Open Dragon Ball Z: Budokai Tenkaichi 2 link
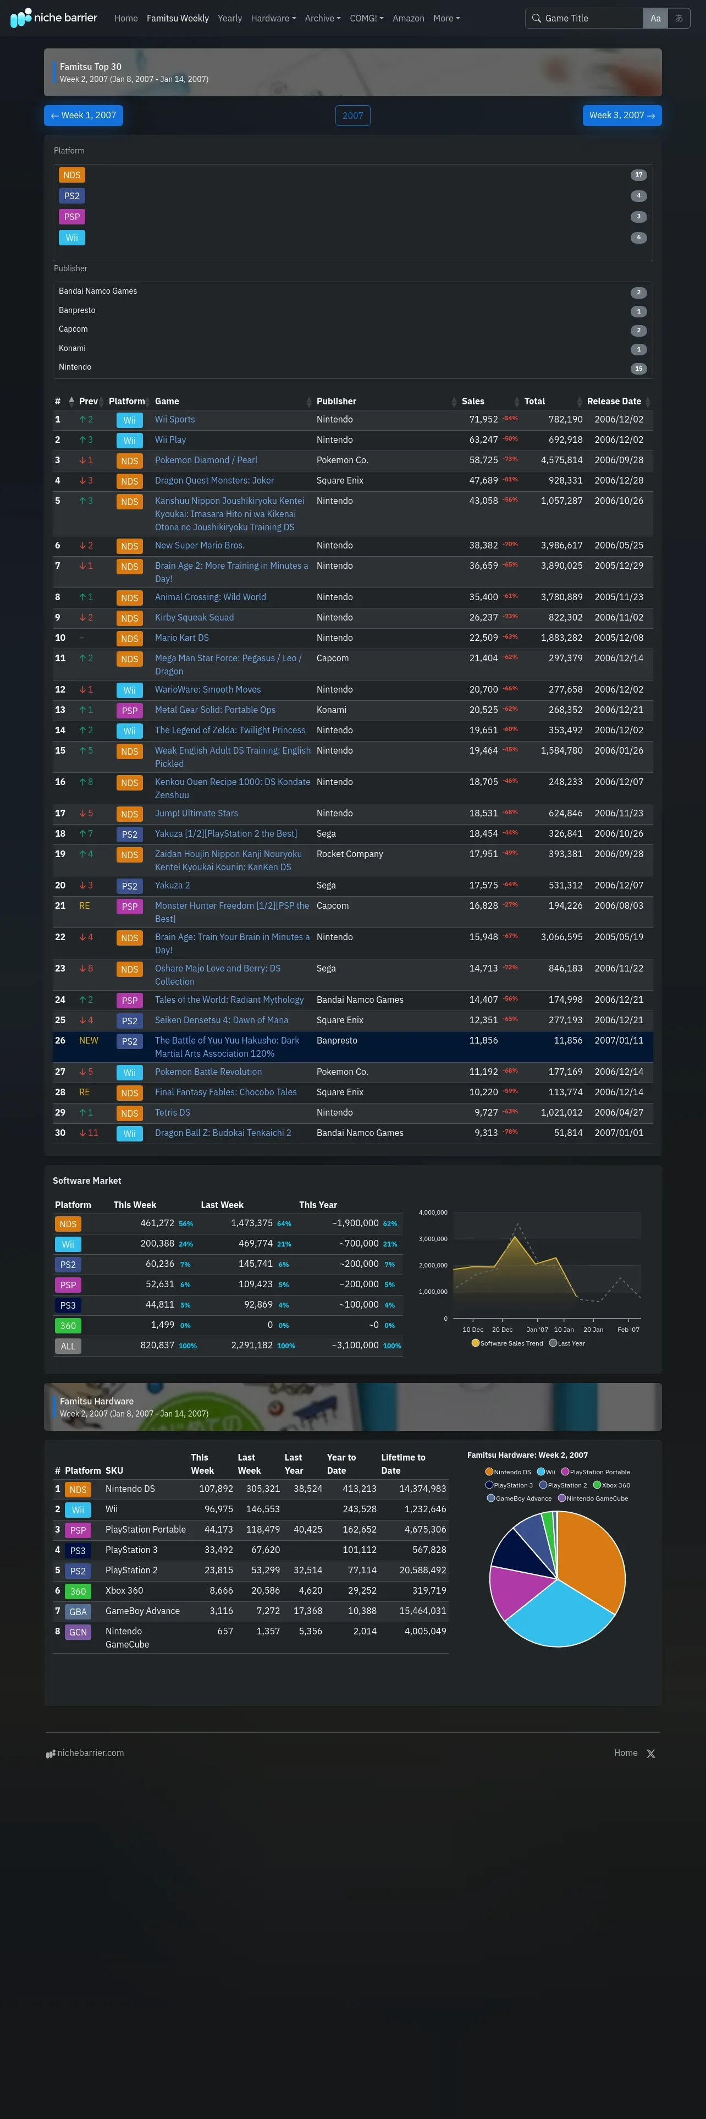 point(223,1133)
